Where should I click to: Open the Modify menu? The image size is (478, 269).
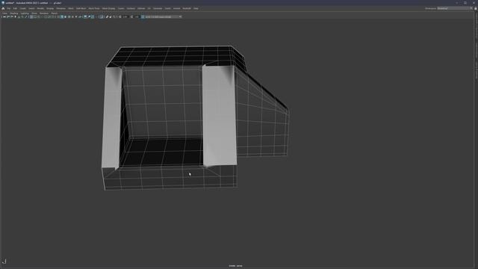point(40,8)
